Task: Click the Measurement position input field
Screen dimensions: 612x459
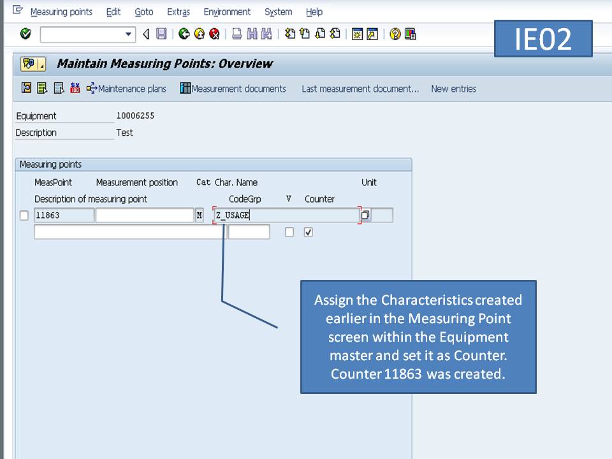Action: pyautogui.click(x=145, y=215)
